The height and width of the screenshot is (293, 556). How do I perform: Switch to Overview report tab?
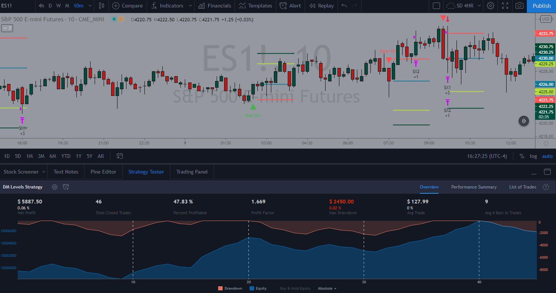429,187
